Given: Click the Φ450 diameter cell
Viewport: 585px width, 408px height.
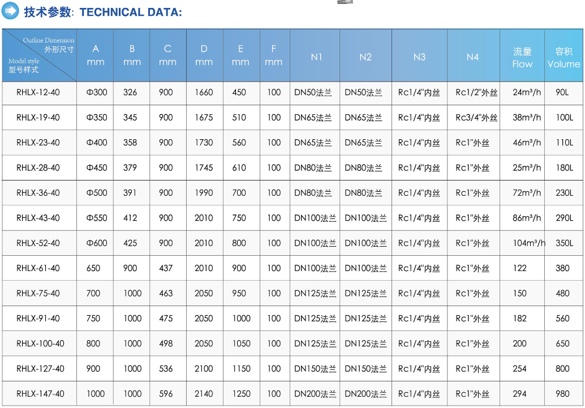Looking at the screenshot, I should [x=96, y=168].
